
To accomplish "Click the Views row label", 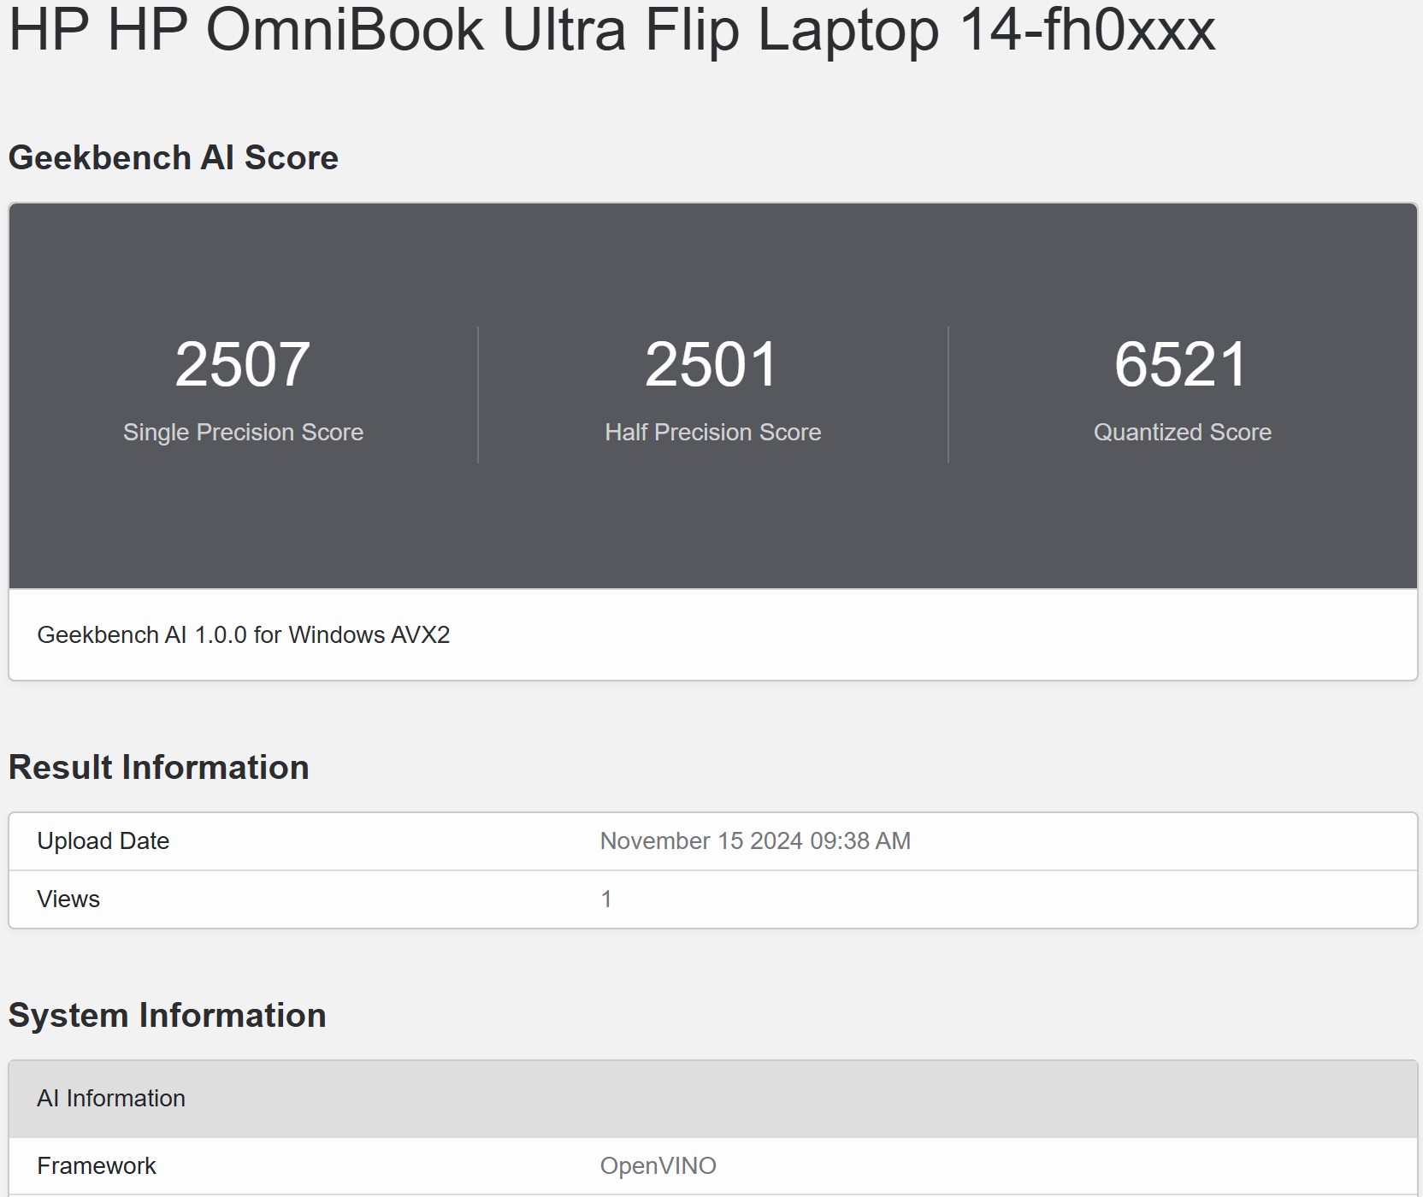I will point(68,899).
